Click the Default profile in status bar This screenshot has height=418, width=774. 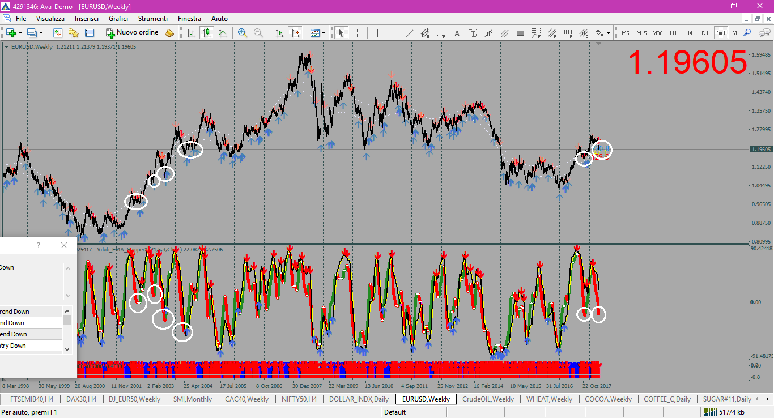[395, 412]
